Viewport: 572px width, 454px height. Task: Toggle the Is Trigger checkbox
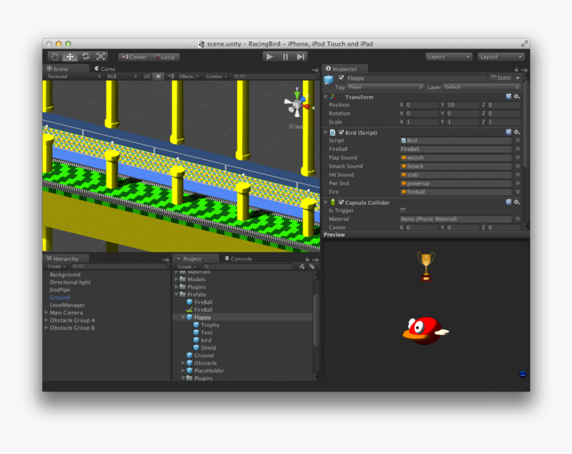[403, 211]
